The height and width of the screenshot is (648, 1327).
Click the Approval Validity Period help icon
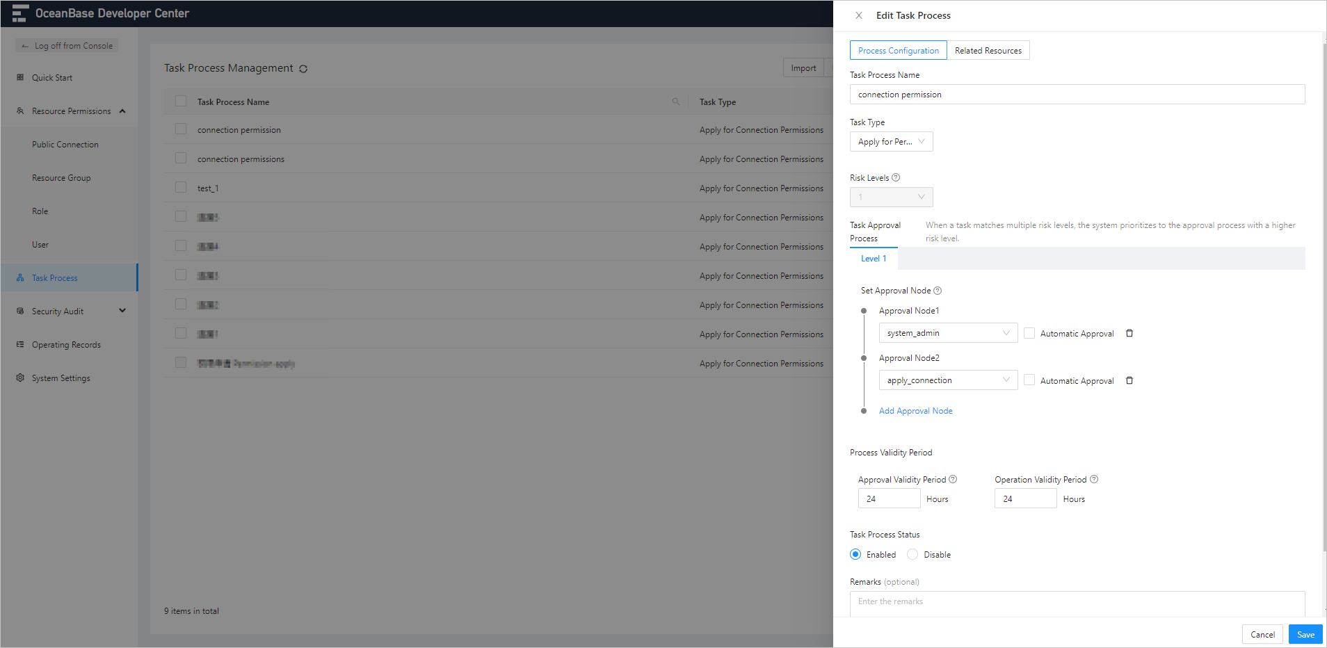[x=953, y=479]
